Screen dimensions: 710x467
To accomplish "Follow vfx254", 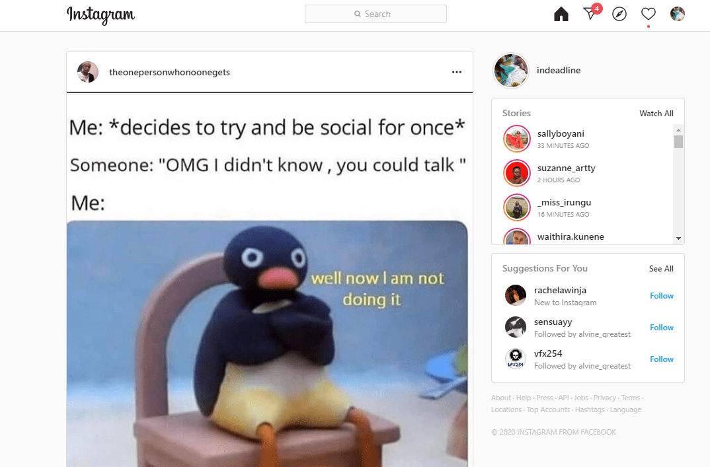I will 662,359.
